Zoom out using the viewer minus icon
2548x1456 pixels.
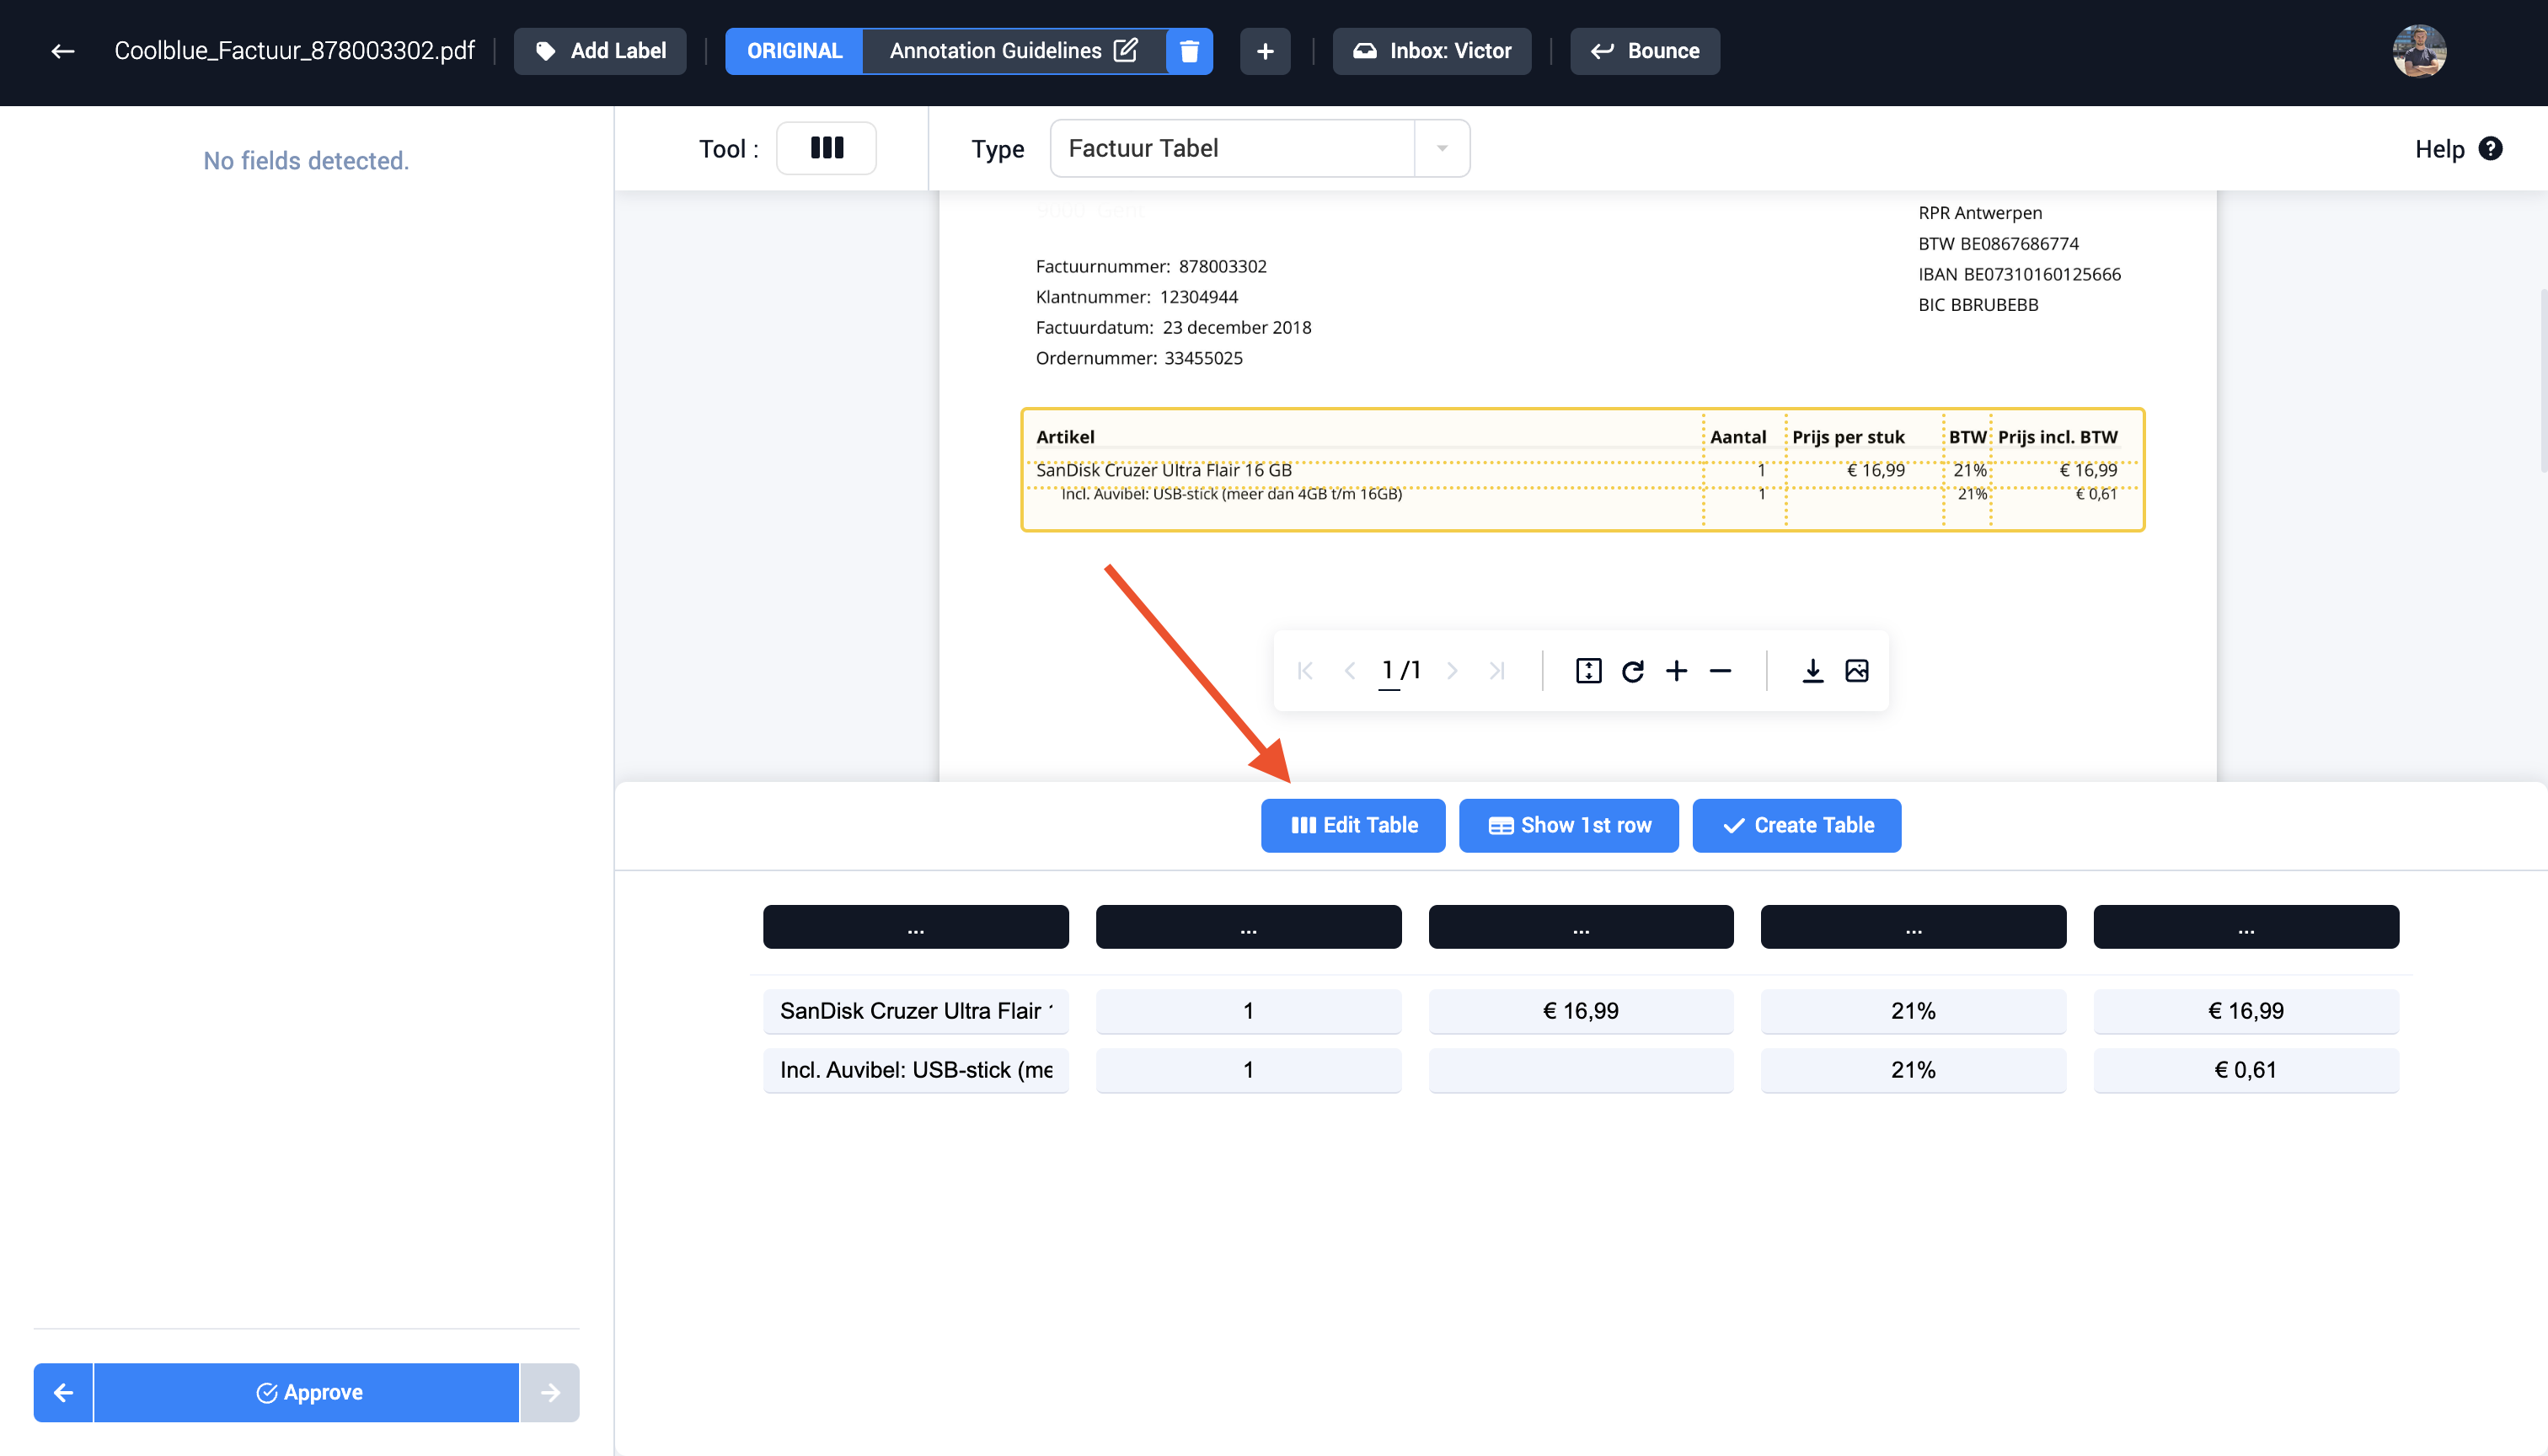1720,671
